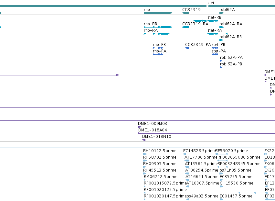Click the CG32319-RA transcript
The width and height of the screenshot is (275, 201).
tap(186, 27)
